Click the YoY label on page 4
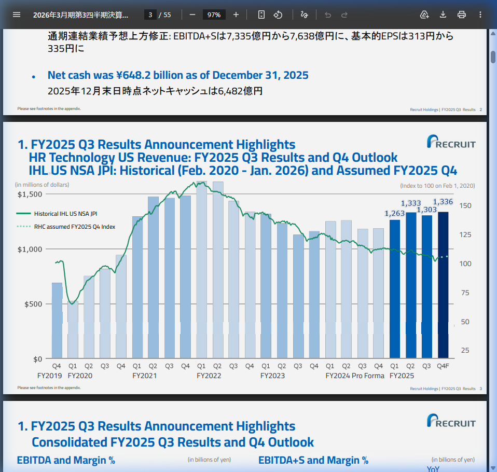Viewport: 497px width, 472px height. point(433,468)
